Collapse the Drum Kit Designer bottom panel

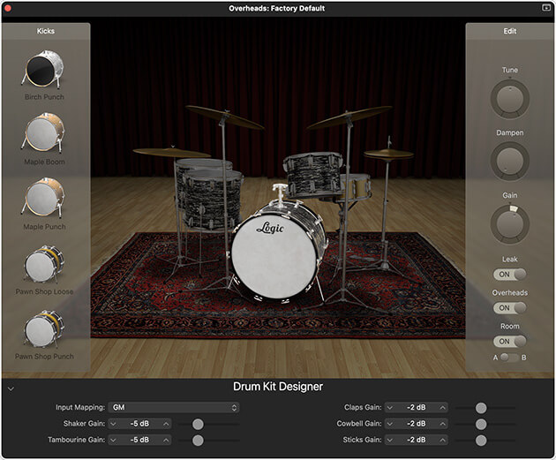point(10,388)
